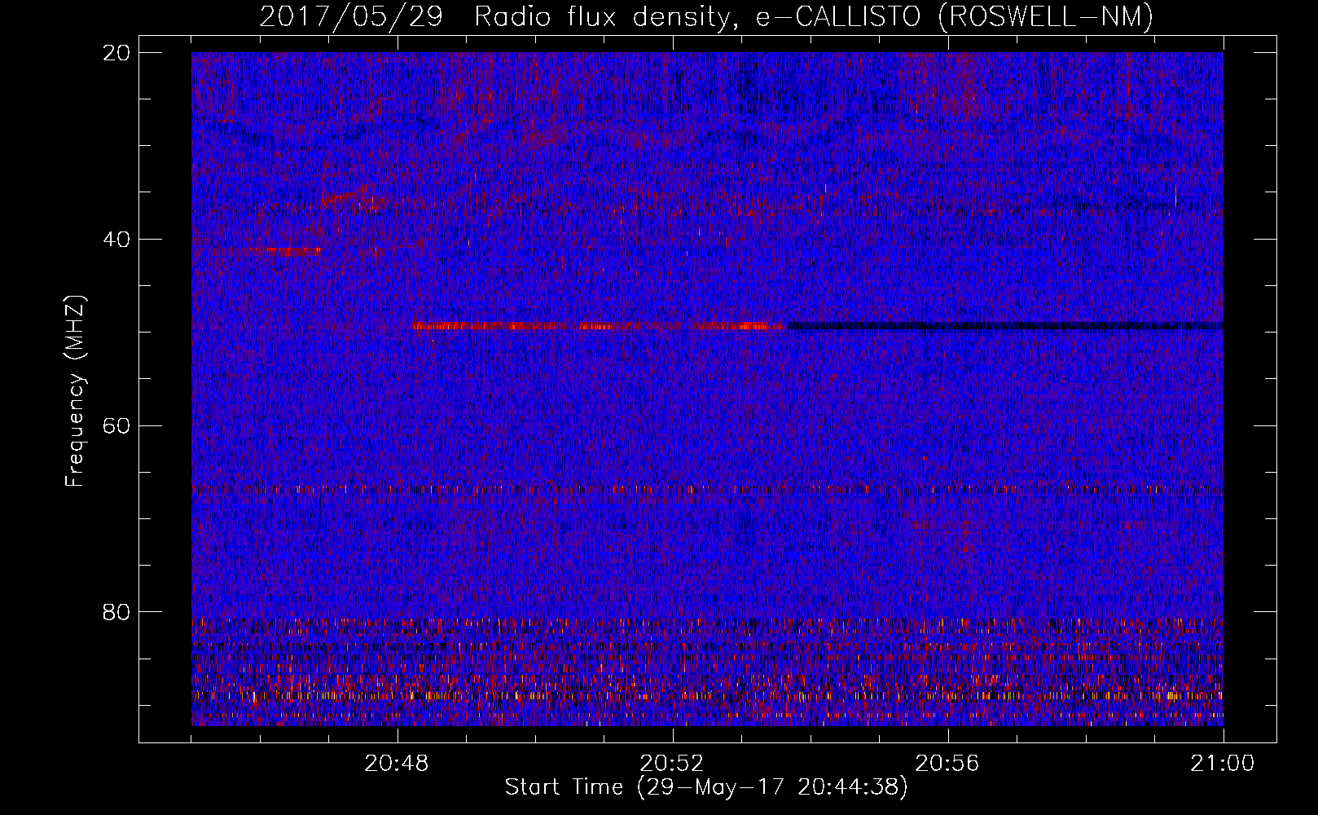Screen dimensions: 1318x815
Task: Click the frequency tick label '80'
Action: click(116, 612)
